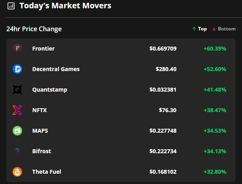
Task: Click the Frontier coin icon
Action: [x=17, y=49]
